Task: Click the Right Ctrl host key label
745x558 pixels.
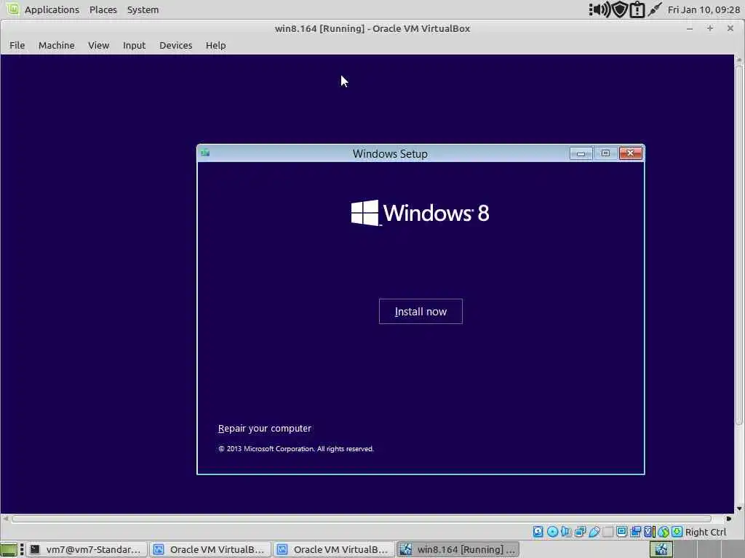Action: pos(706,532)
